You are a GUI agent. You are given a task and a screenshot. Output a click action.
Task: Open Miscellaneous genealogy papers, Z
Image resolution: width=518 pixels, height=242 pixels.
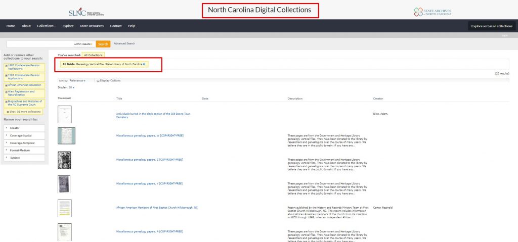pyautogui.click(x=149, y=160)
